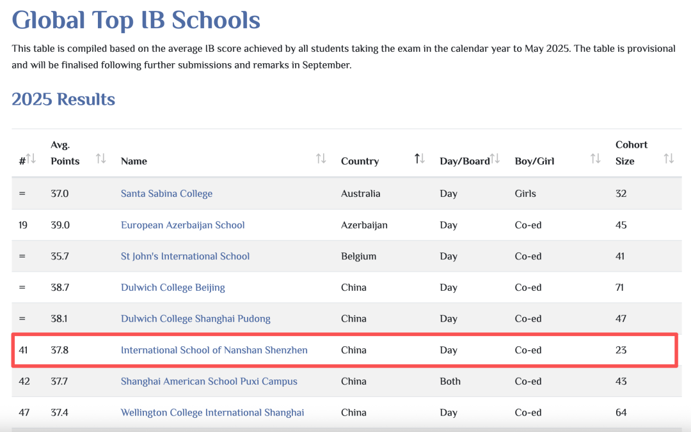
Task: Sort by Boy/Girl column arrows
Action: [595, 158]
